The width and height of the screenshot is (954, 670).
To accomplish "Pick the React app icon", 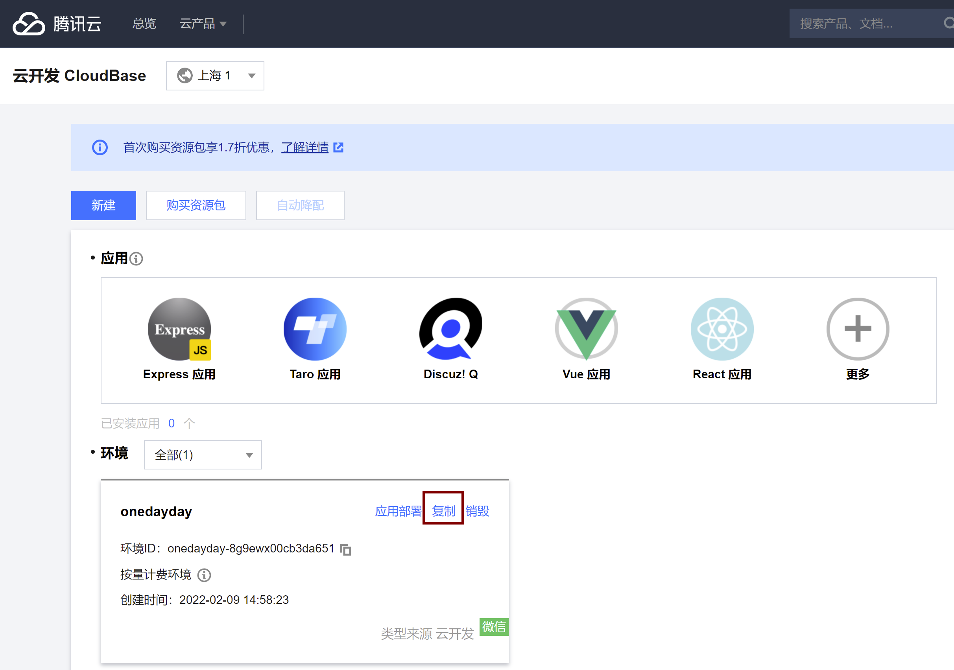I will (722, 329).
